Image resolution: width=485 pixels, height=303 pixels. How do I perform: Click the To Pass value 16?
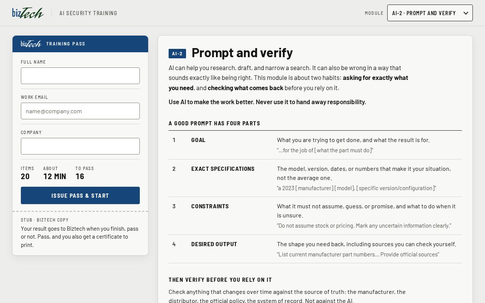pyautogui.click(x=80, y=176)
